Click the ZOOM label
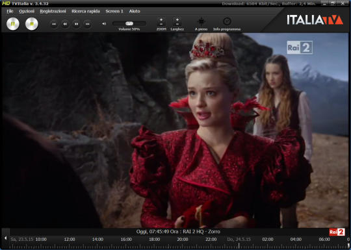This screenshot has height=250, width=351. click(161, 29)
